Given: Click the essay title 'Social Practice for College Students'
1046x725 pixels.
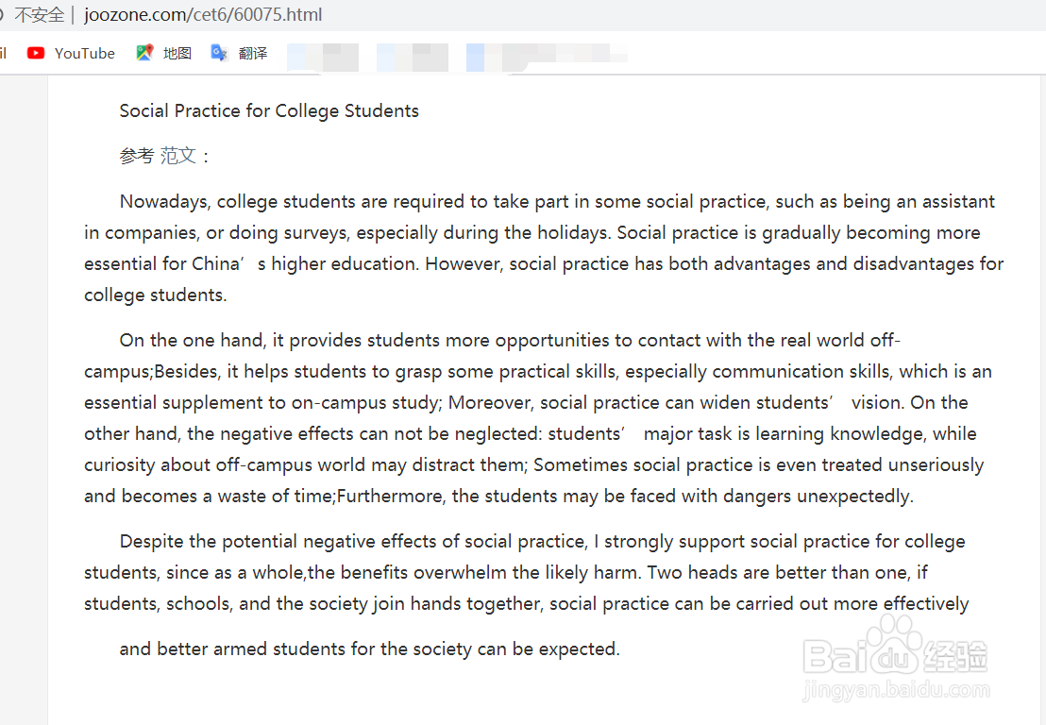Looking at the screenshot, I should 269,110.
